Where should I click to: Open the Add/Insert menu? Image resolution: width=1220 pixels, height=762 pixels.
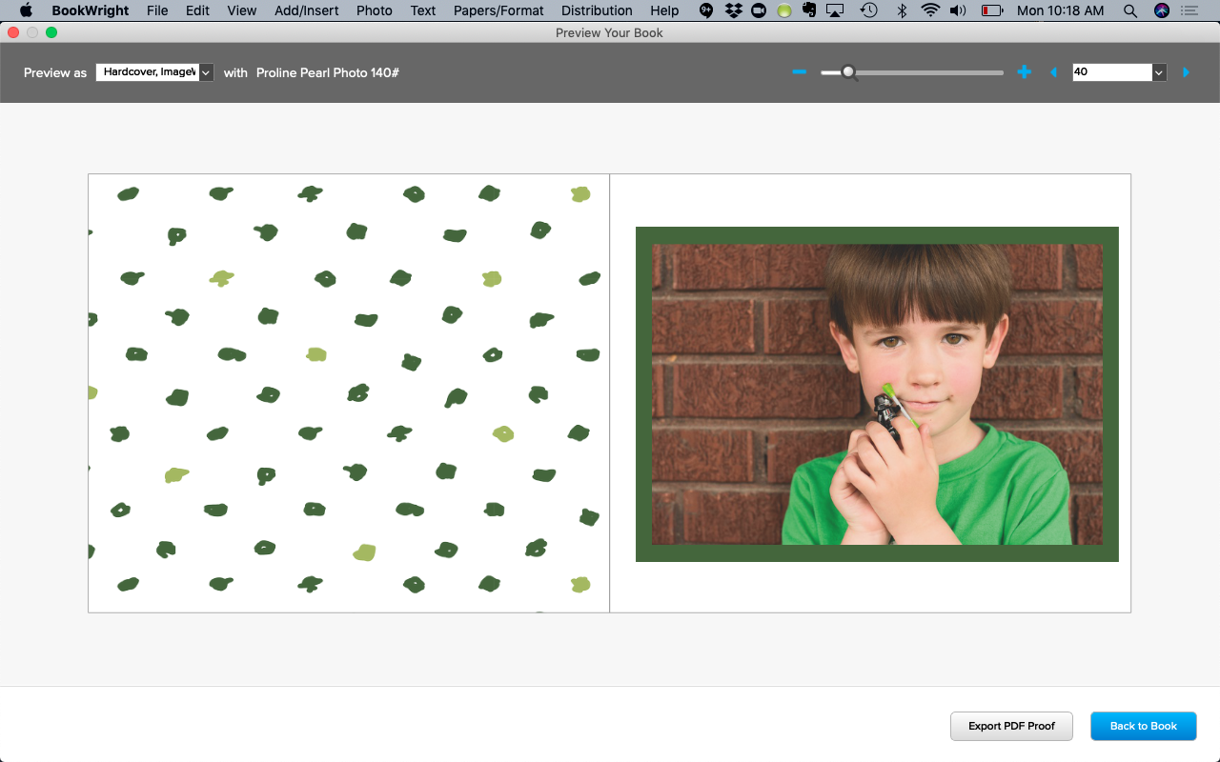[307, 10]
